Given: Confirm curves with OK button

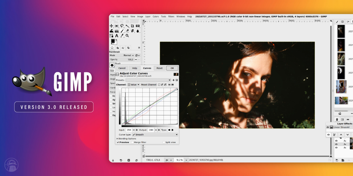Looking at the screenshot, I should [172, 68].
